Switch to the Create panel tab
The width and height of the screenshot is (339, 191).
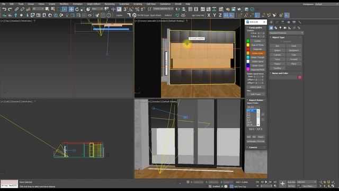[271, 22]
